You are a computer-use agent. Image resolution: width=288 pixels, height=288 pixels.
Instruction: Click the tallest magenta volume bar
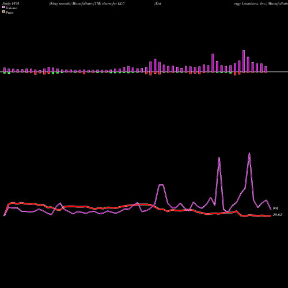244,61
